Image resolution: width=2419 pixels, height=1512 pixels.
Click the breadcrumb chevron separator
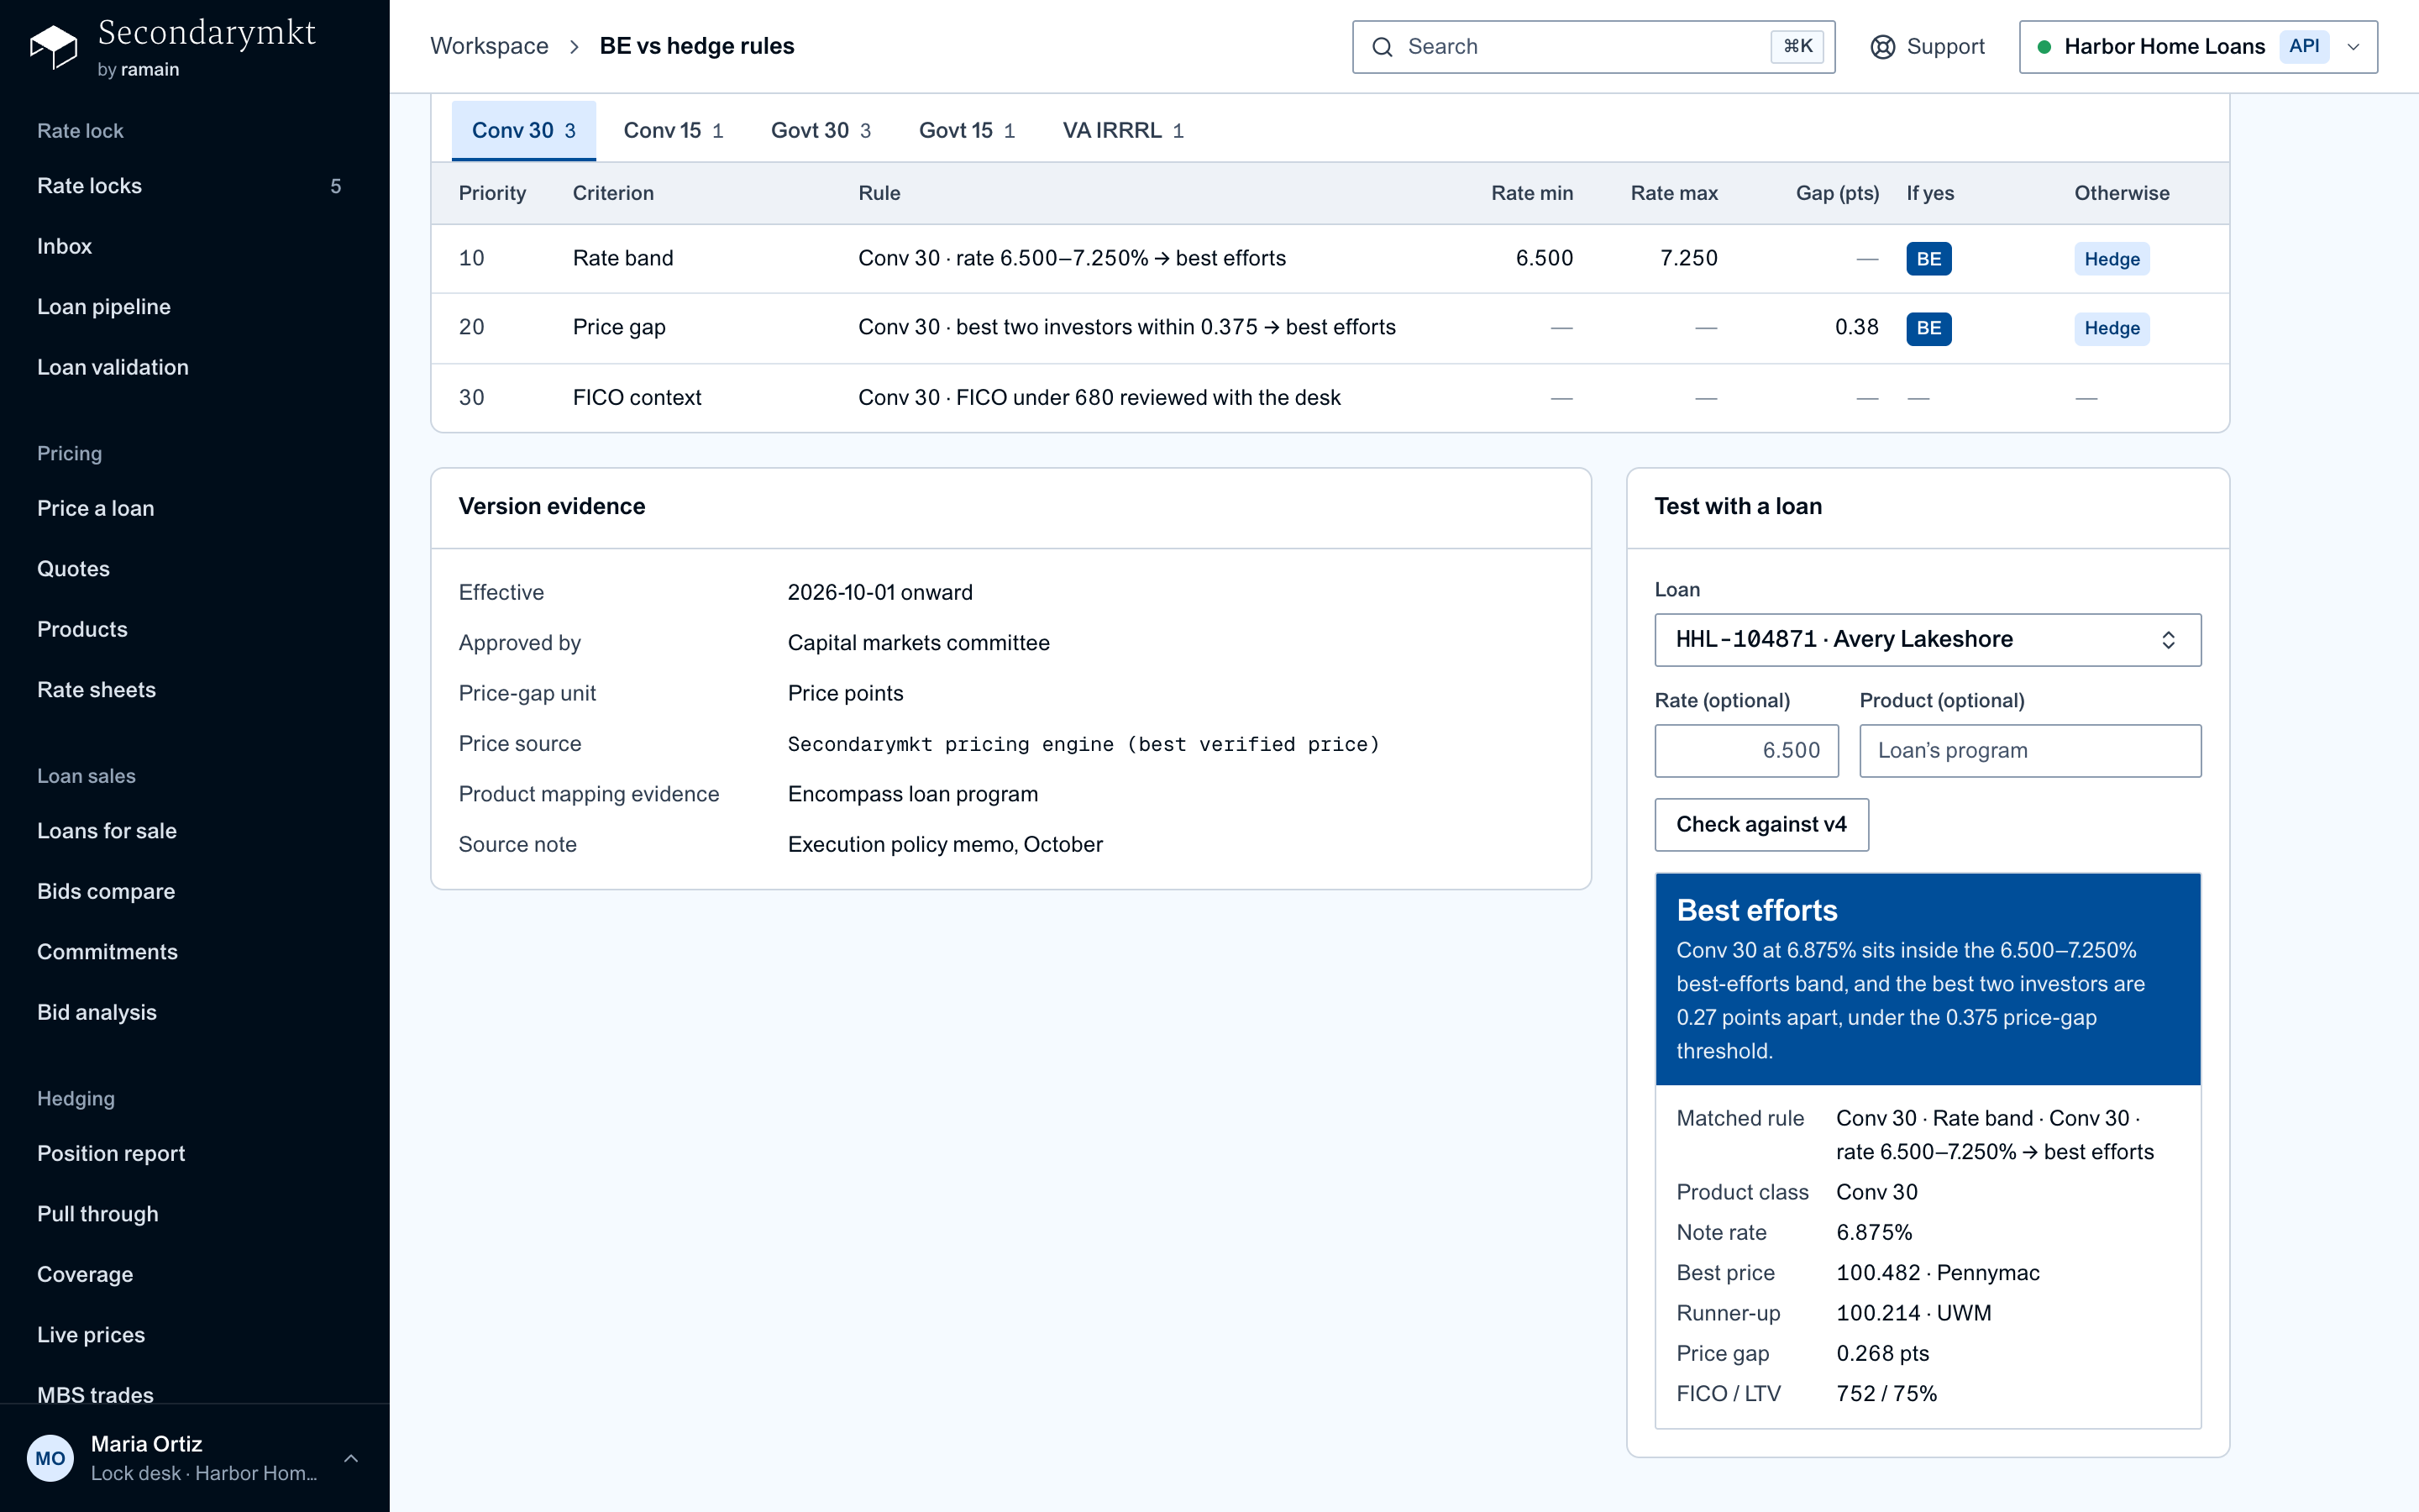(x=575, y=47)
